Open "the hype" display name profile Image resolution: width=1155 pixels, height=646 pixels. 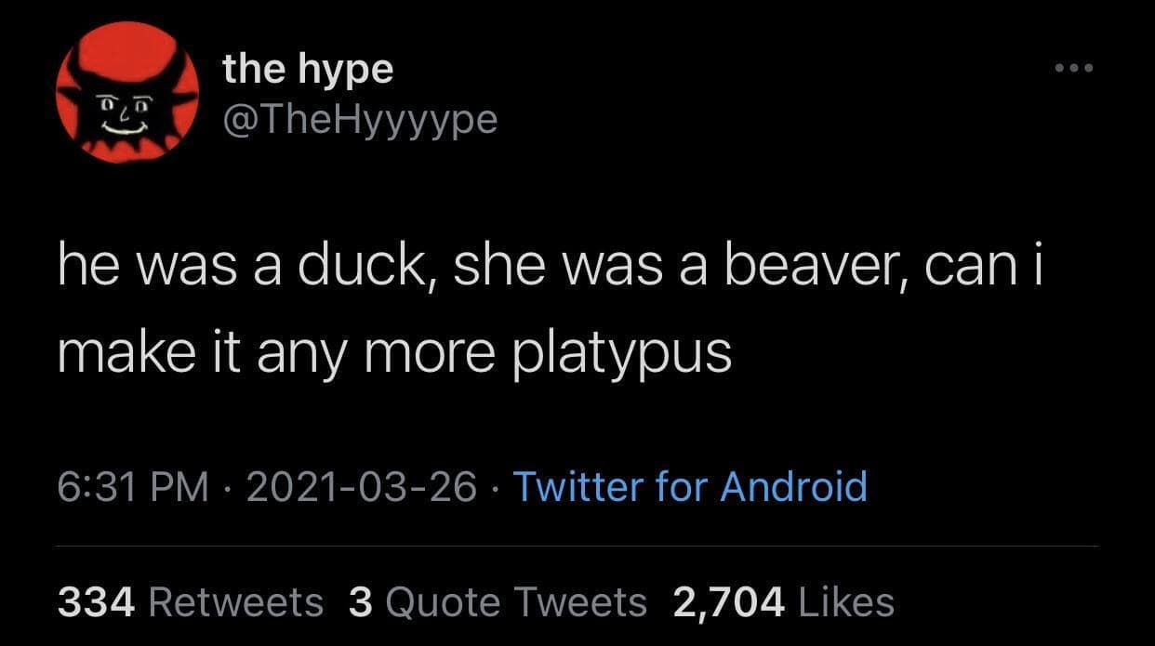308,70
